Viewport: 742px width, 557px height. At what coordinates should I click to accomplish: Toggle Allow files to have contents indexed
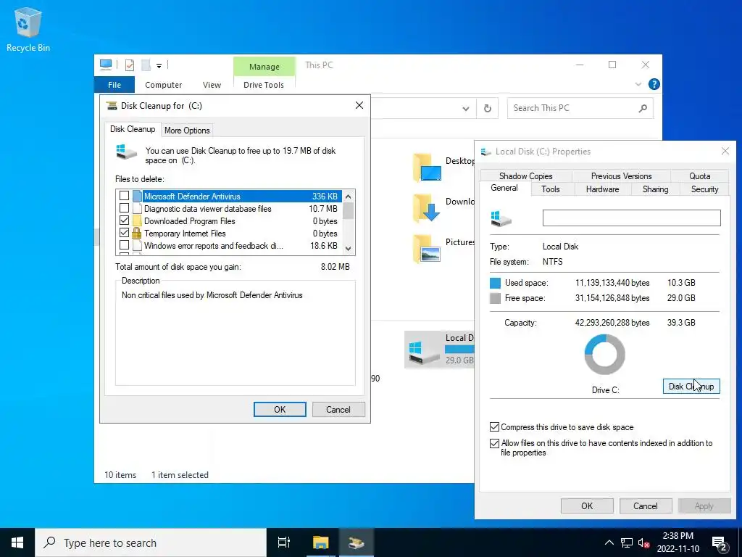point(494,443)
